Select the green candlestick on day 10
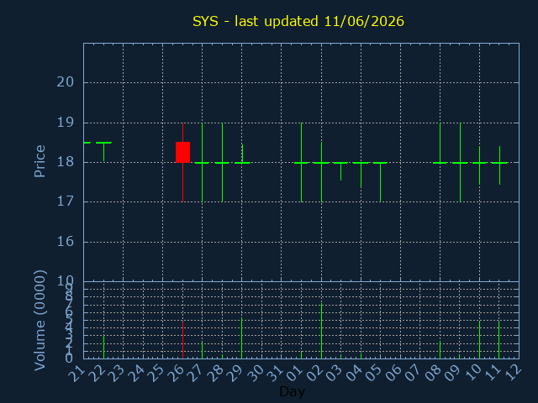538x403 pixels. 480,165
